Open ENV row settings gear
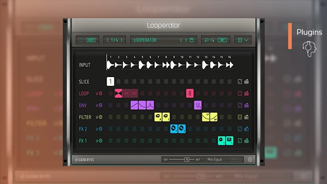 101,105
